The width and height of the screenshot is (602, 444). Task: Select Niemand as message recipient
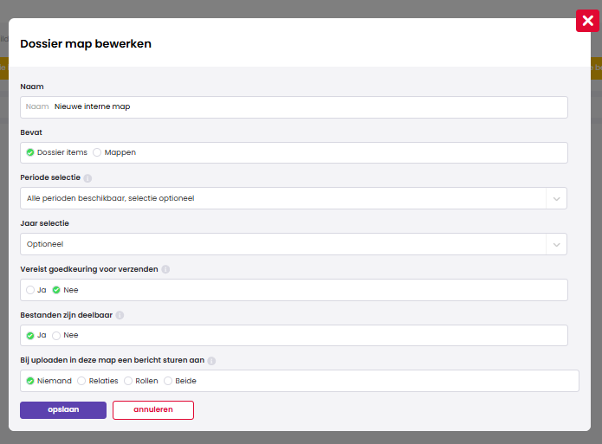click(x=30, y=381)
